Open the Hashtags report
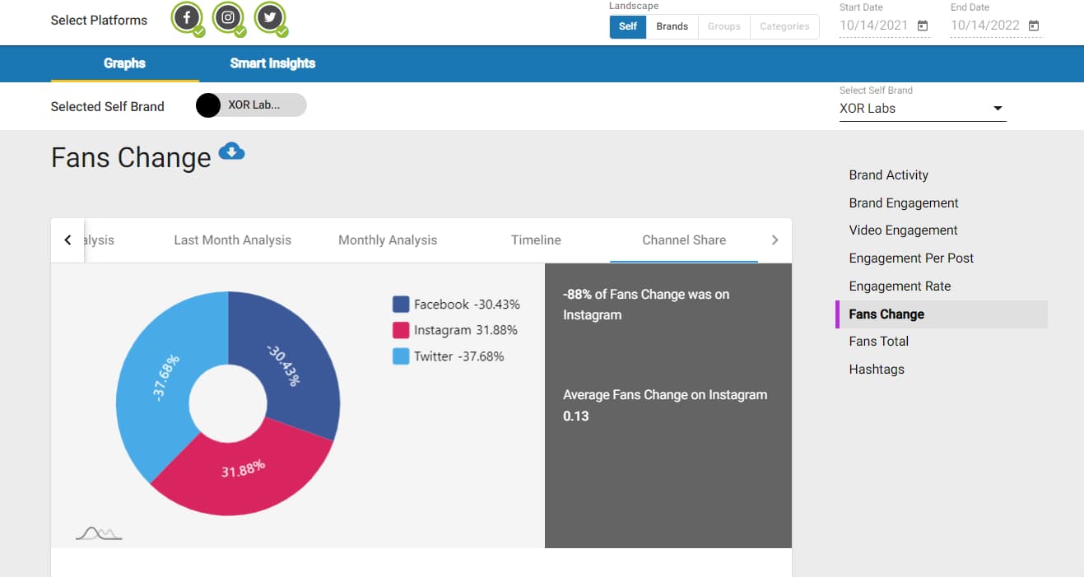Viewport: 1084px width, 577px height. click(x=876, y=369)
